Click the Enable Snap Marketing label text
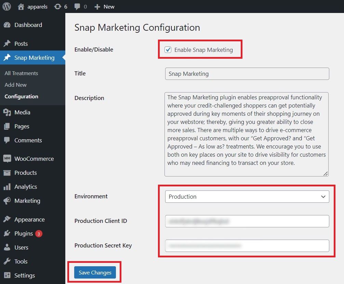Screen dimensions: 344x284 203,50
